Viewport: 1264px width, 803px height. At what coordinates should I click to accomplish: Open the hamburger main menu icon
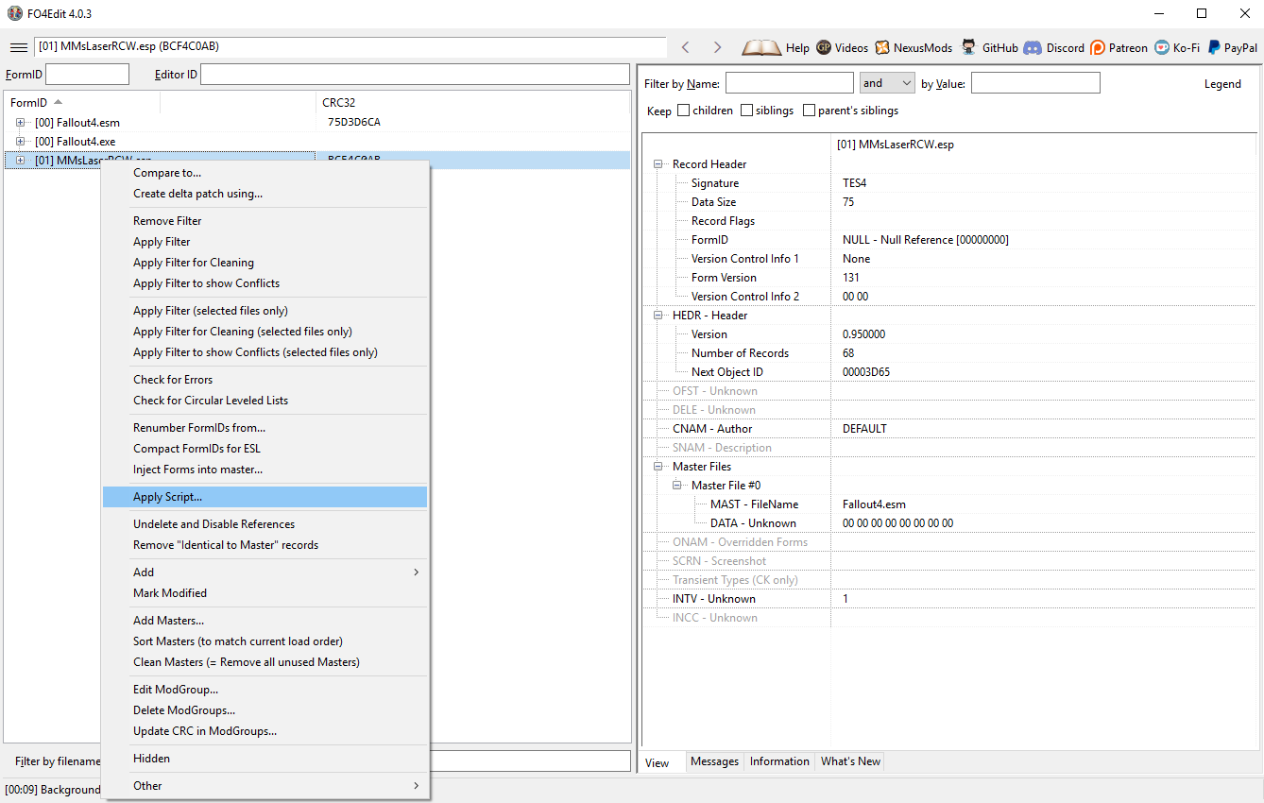[x=18, y=47]
